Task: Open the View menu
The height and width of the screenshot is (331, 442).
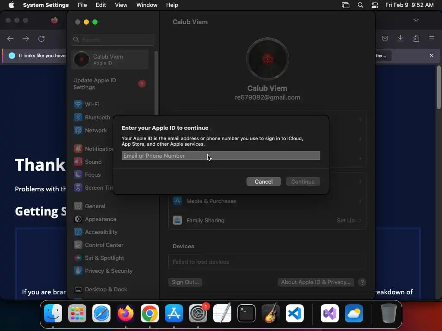Action: 121,5
